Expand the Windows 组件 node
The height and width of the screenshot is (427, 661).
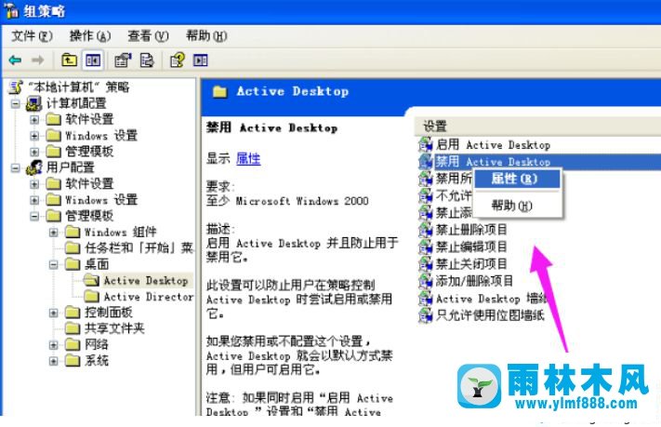(54, 233)
